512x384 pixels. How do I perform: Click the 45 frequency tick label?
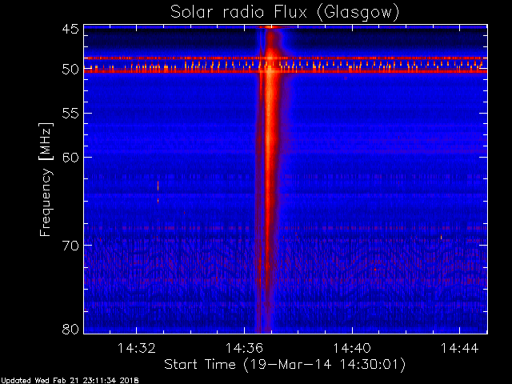tap(70, 29)
